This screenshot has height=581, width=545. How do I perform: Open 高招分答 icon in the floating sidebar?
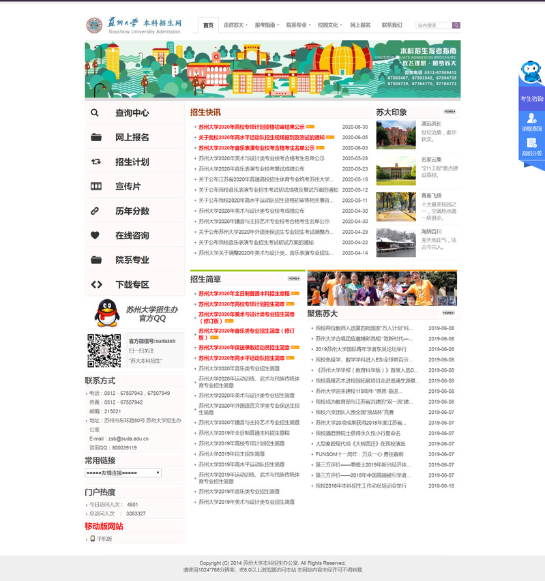coord(531,147)
